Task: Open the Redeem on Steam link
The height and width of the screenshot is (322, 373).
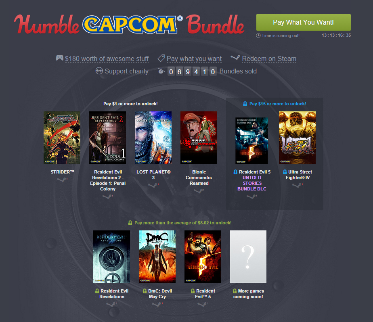Action: pos(269,59)
